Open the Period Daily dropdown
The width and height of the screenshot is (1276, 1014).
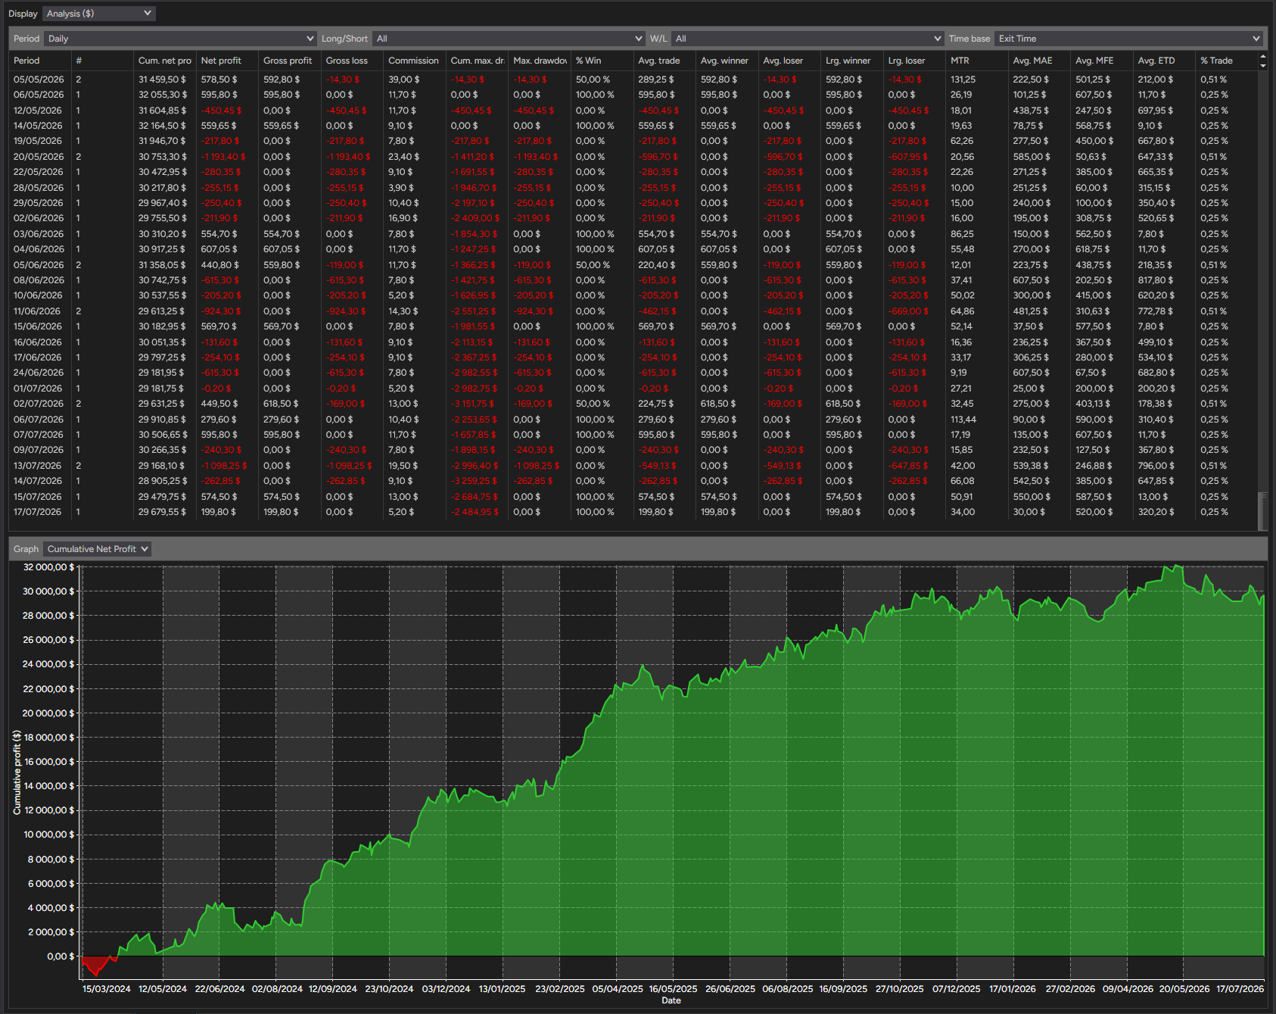point(180,39)
